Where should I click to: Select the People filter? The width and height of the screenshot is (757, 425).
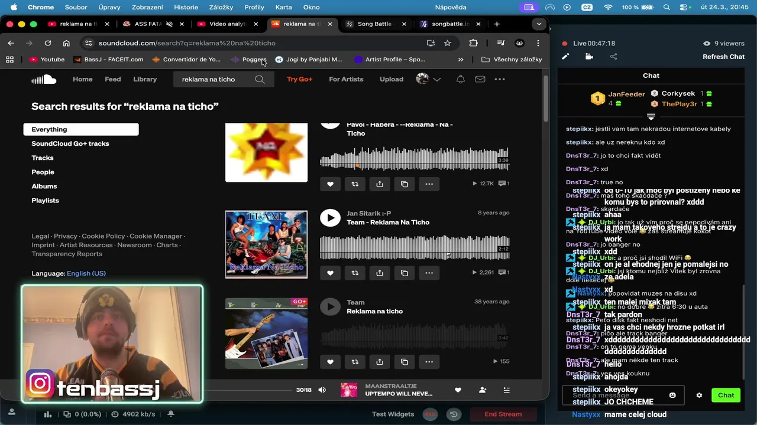(x=43, y=172)
